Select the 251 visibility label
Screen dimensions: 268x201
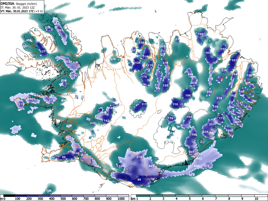[212, 124]
